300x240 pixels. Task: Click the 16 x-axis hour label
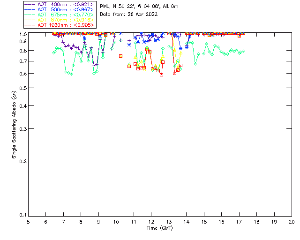point(222,222)
